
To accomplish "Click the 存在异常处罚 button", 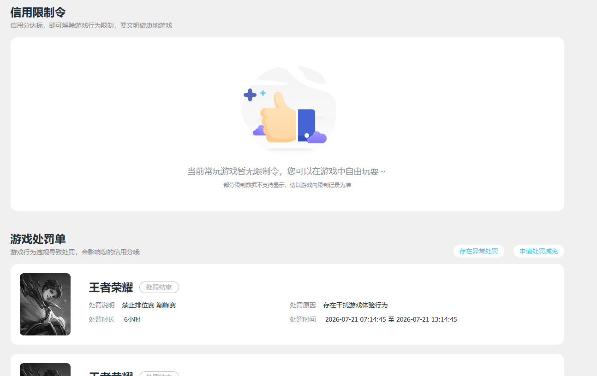I will 478,251.
